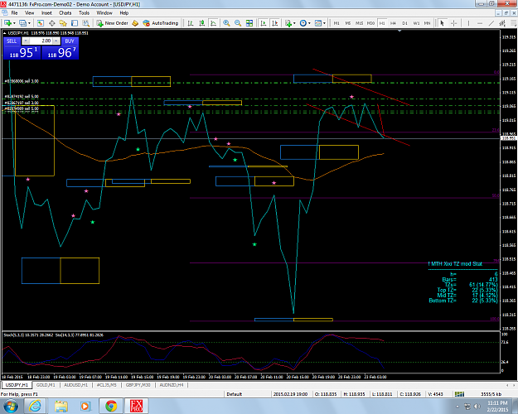Switch to the AUDNZD,H4 chart tab

coord(172,385)
